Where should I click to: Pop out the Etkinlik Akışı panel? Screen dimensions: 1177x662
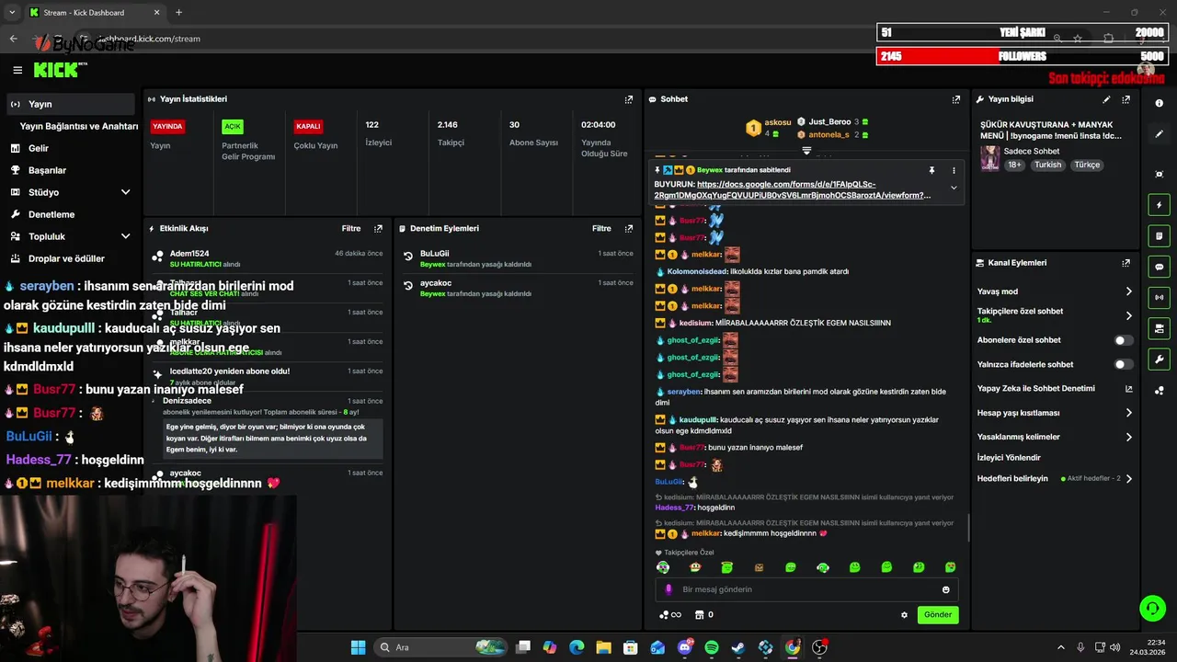click(x=378, y=228)
